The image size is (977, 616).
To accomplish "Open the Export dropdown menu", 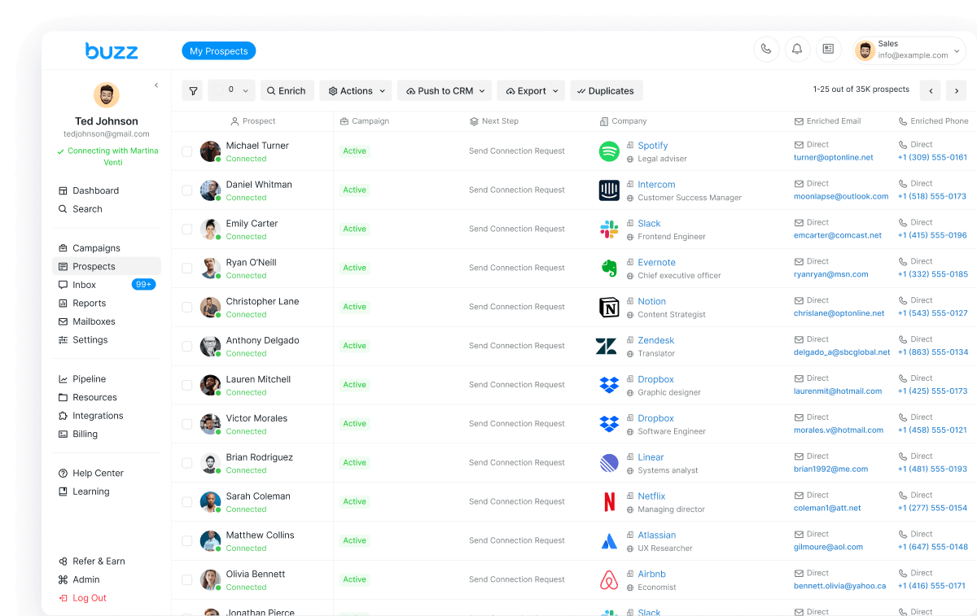I will pos(532,91).
